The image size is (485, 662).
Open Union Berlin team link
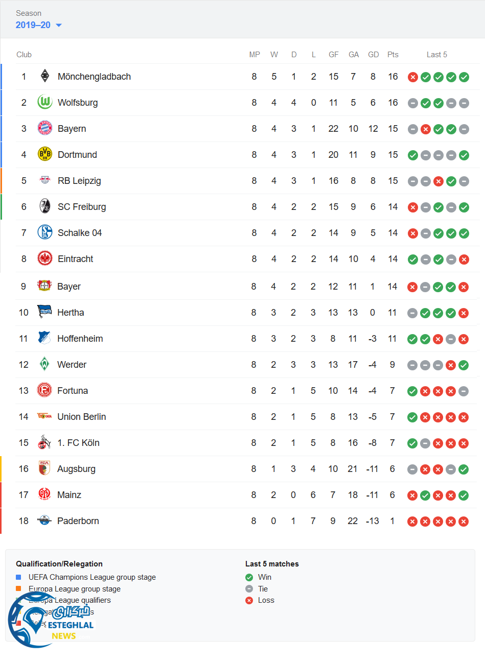tap(81, 417)
